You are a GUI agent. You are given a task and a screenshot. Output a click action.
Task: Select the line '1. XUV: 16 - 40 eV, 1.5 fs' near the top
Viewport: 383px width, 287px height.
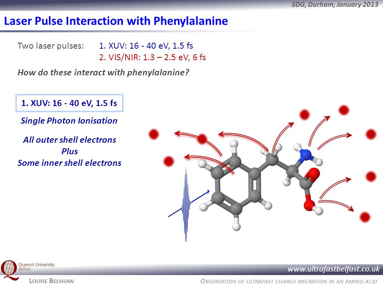[146, 45]
